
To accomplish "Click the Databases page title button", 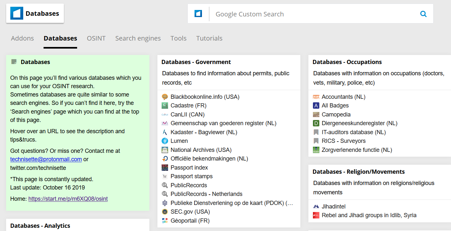I will [x=35, y=13].
